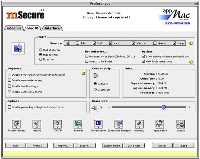This screenshot has width=200, height=159.
Task: Click the Quit Finder button
Action: (x=134, y=146)
